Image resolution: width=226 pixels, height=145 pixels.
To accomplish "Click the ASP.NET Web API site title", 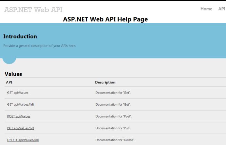I will point(33,10).
